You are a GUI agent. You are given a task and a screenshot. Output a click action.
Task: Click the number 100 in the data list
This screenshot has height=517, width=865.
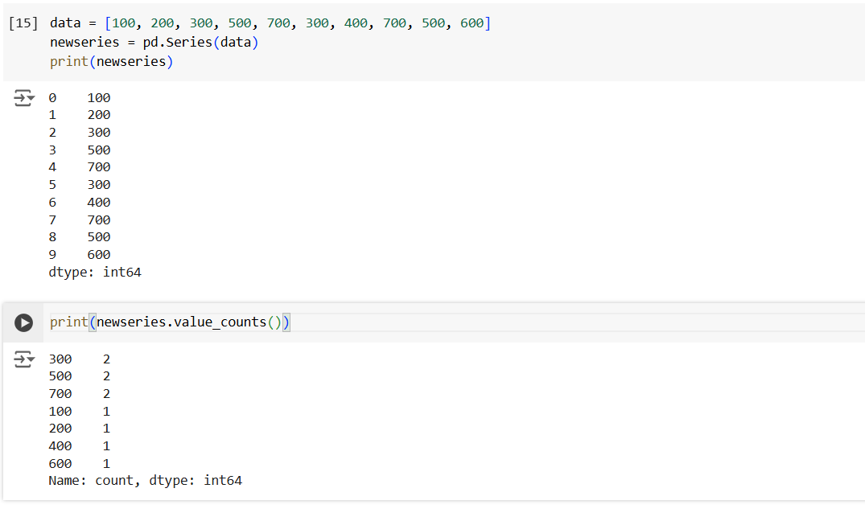[x=124, y=23]
